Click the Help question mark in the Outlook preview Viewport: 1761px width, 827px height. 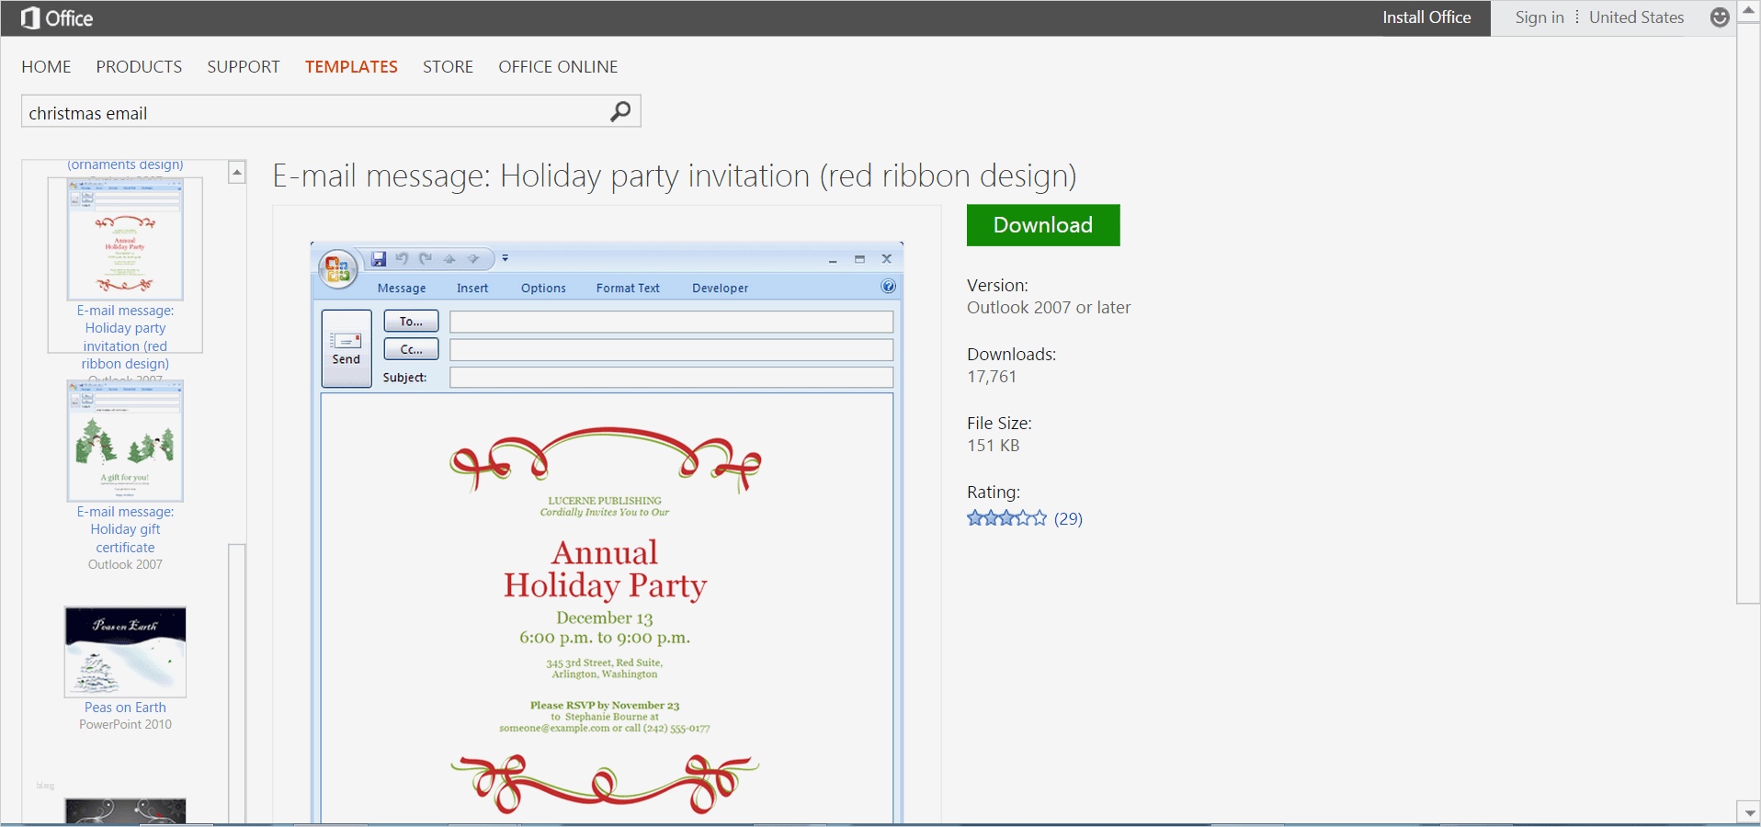pyautogui.click(x=888, y=287)
